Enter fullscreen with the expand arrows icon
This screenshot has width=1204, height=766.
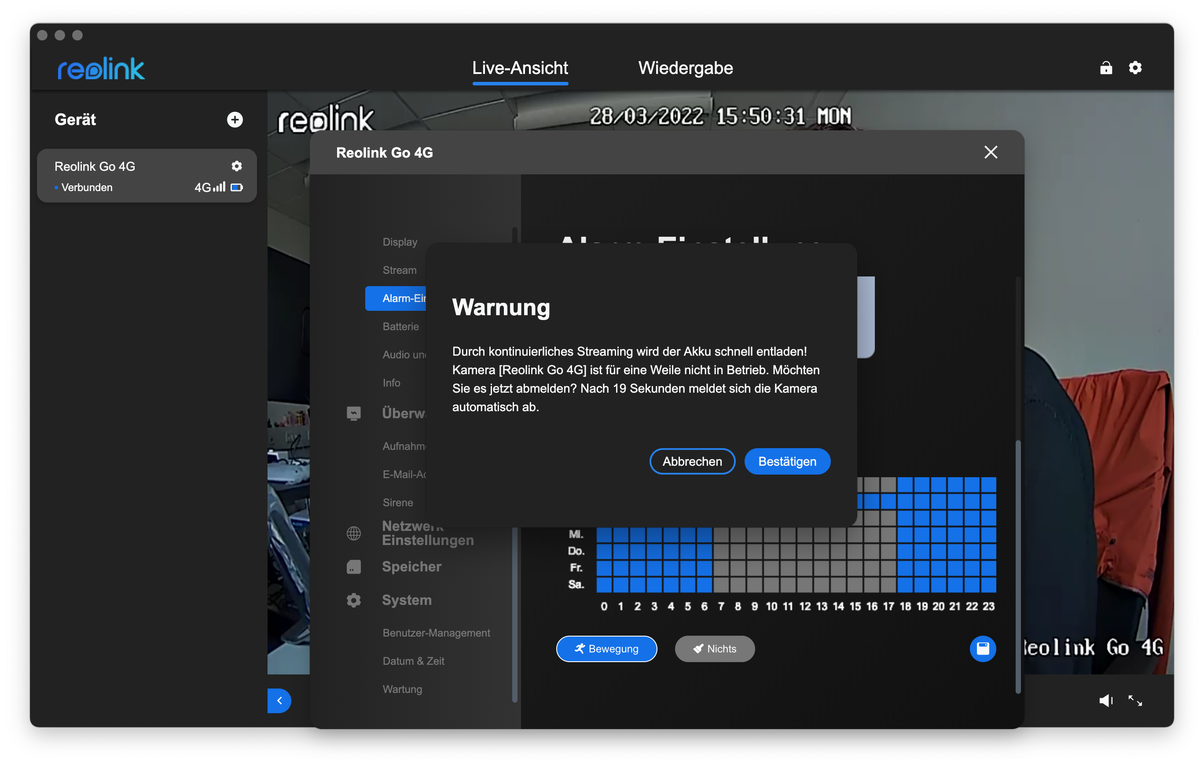(x=1135, y=700)
